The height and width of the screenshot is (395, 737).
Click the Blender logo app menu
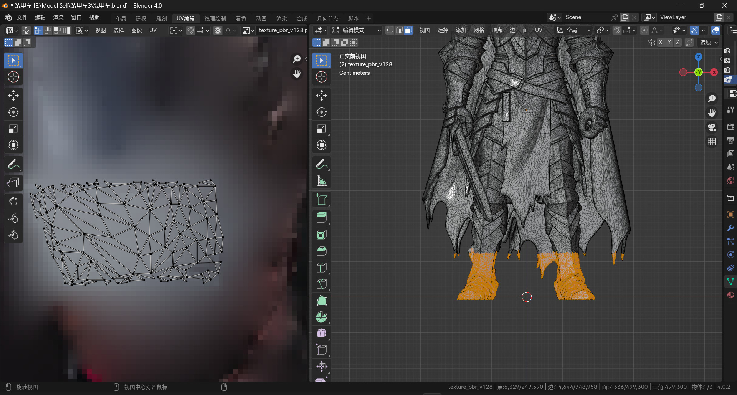(x=8, y=18)
